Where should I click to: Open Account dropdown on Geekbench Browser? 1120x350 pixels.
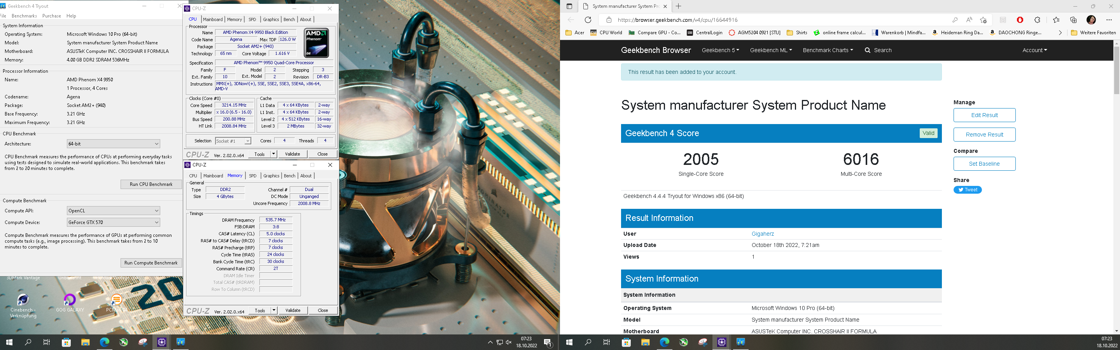click(x=1035, y=50)
